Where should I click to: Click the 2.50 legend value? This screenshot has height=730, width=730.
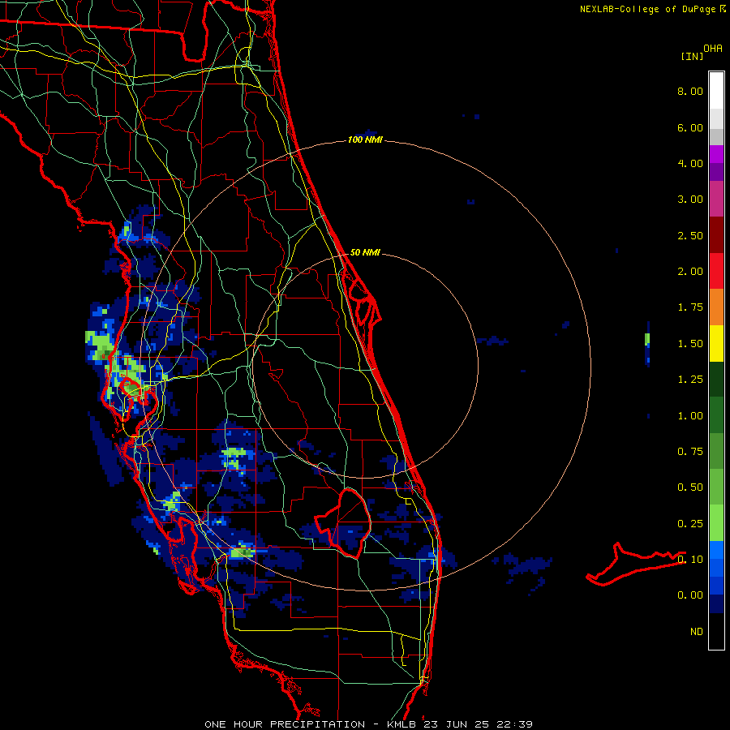pos(690,235)
